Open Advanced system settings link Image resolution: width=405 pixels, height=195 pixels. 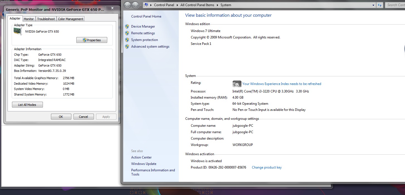click(150, 47)
